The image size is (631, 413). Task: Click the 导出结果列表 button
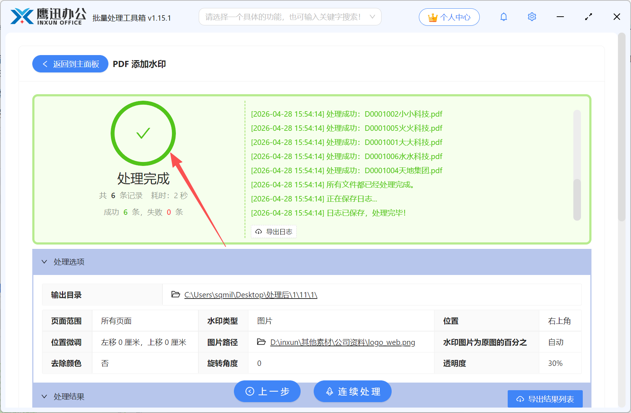(545, 399)
